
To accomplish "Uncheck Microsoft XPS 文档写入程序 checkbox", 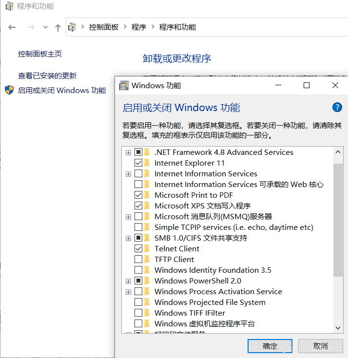I will click(138, 206).
